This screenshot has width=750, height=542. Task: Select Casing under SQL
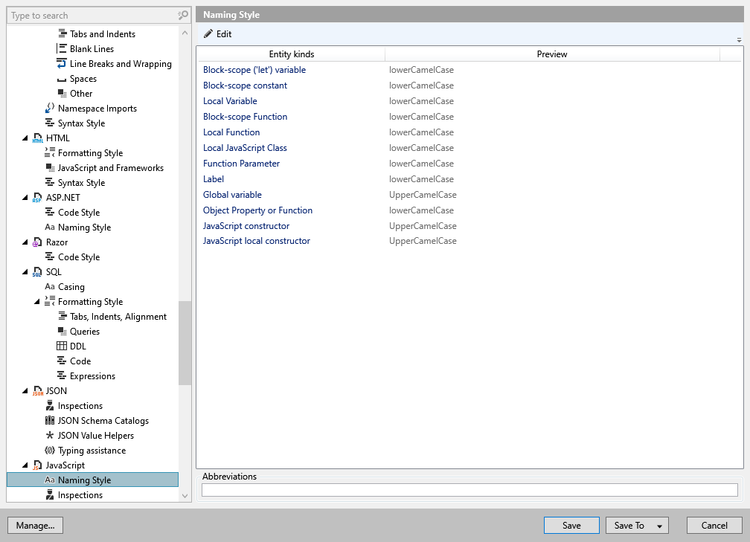[x=71, y=287]
